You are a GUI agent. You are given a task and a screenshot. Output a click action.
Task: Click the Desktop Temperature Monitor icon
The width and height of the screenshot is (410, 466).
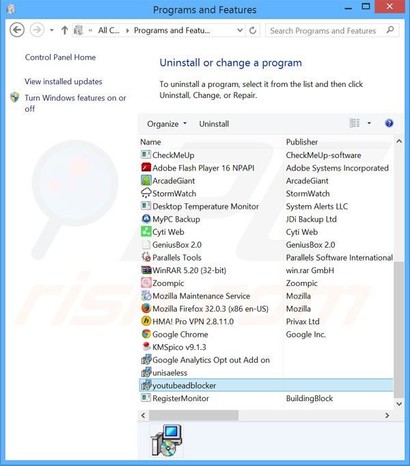coord(146,206)
